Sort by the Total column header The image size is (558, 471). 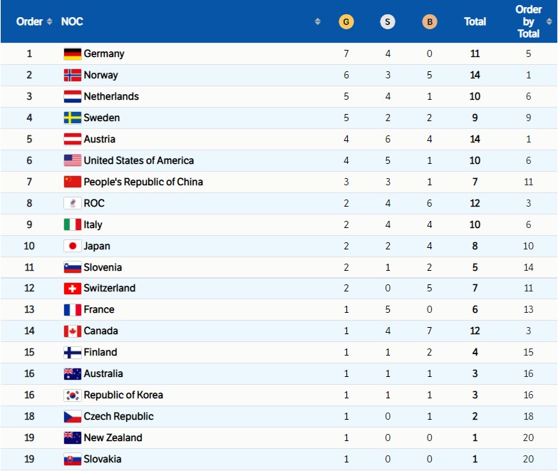coord(475,21)
